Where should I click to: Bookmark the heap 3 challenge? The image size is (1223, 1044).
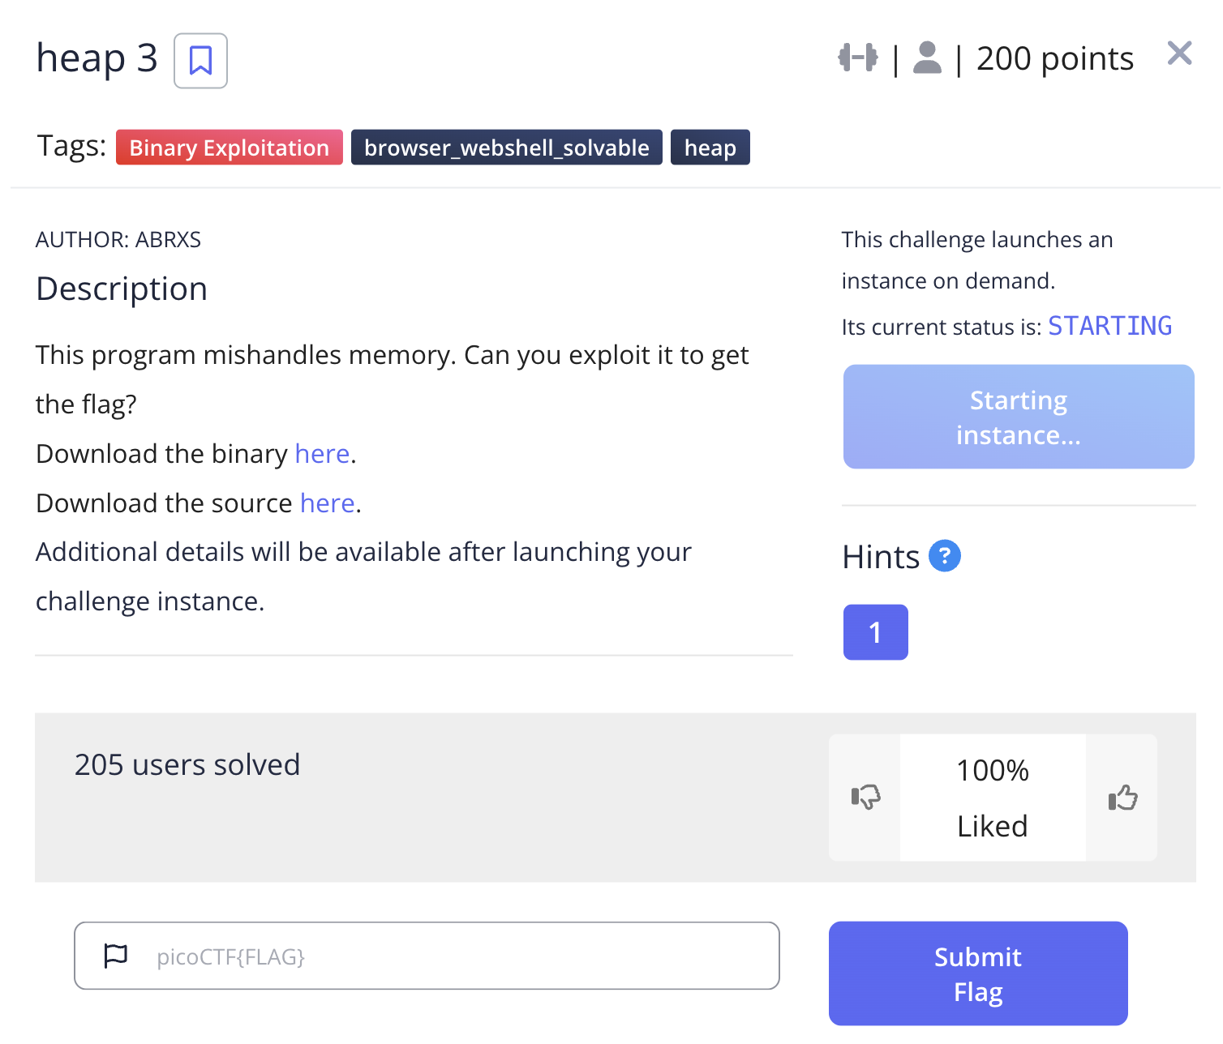[200, 61]
